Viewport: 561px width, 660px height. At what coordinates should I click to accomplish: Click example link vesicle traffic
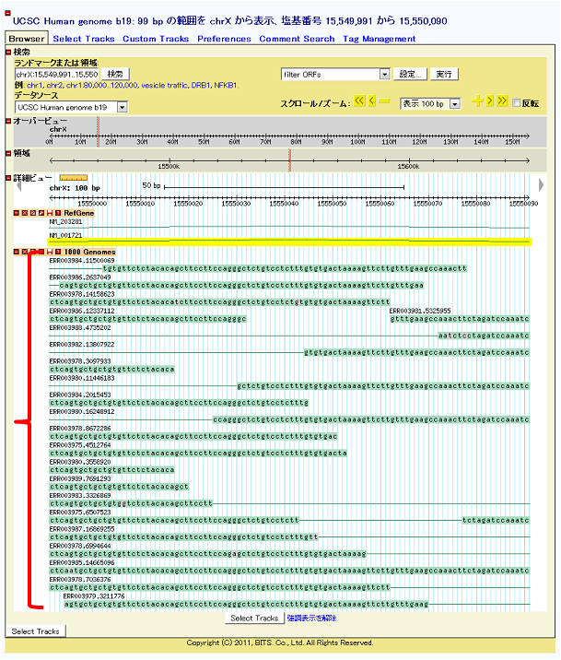click(164, 86)
